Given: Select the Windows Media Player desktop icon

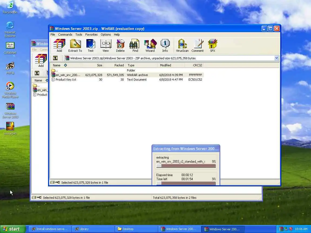Looking at the screenshot, I should tap(10, 90).
